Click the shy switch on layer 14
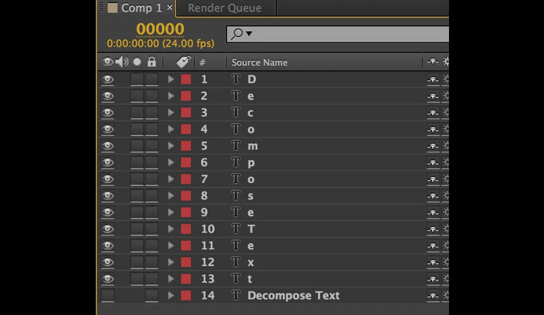Screen dimensions: 544x315 (433, 296)
